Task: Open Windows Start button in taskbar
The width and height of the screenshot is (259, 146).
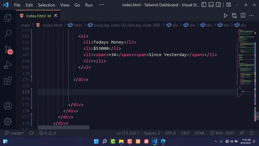Action: [x=96, y=142]
